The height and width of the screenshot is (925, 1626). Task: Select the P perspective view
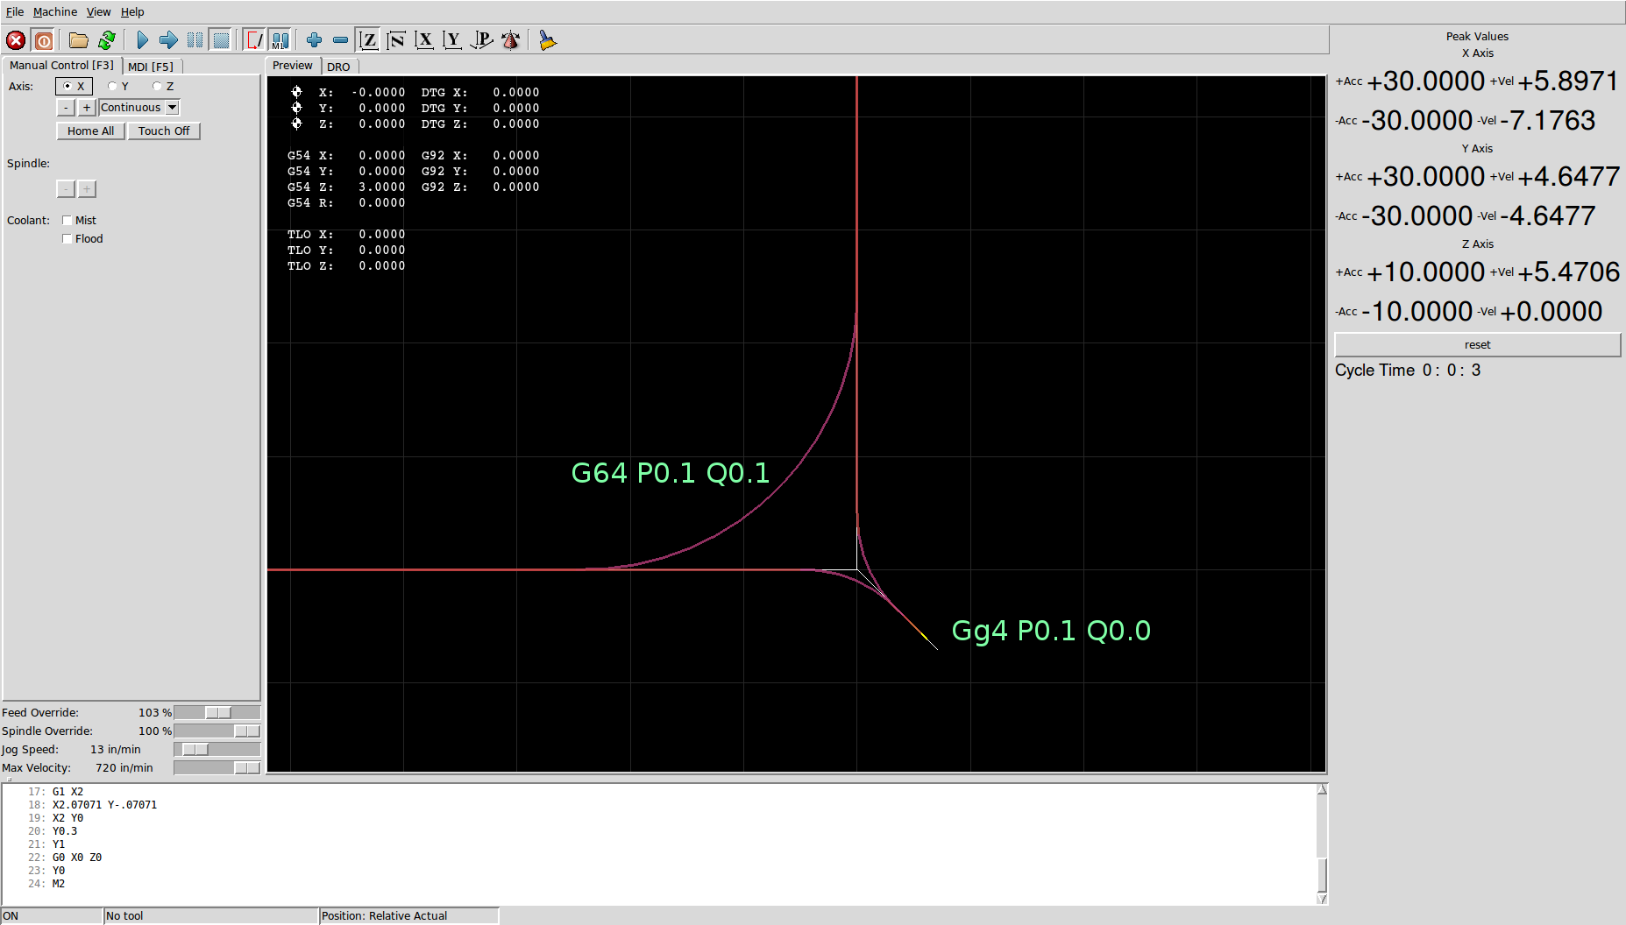click(481, 40)
